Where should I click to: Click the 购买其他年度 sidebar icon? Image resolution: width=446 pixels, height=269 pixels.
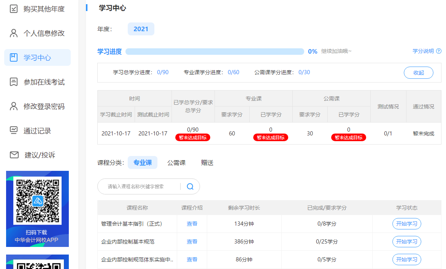pos(14,9)
